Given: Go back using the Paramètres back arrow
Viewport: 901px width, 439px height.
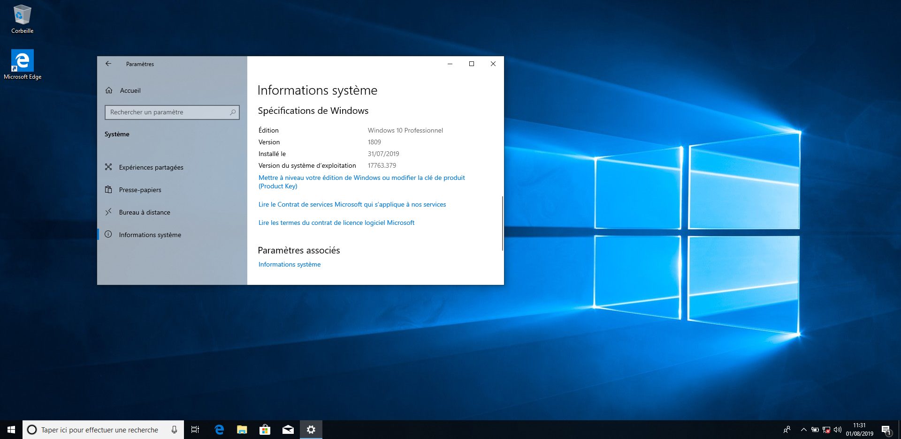Looking at the screenshot, I should click(x=108, y=64).
